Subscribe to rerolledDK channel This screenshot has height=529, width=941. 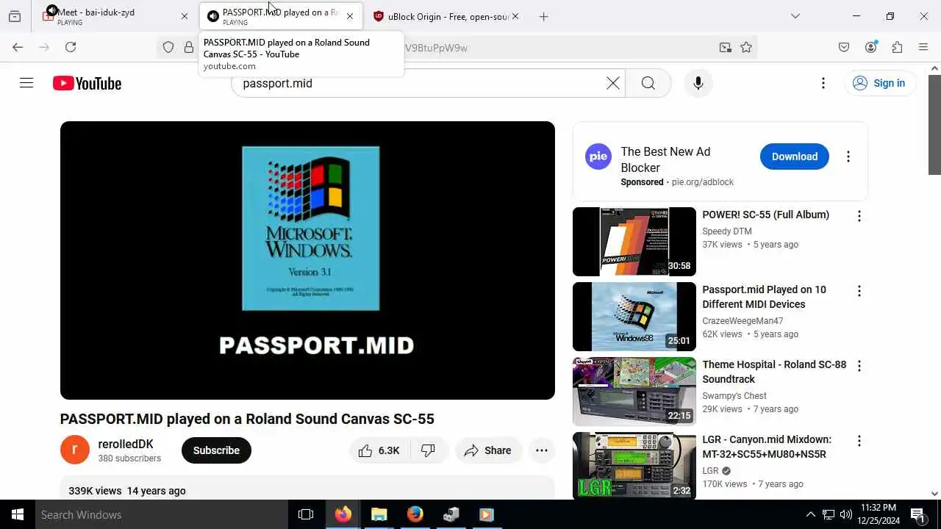coord(216,450)
